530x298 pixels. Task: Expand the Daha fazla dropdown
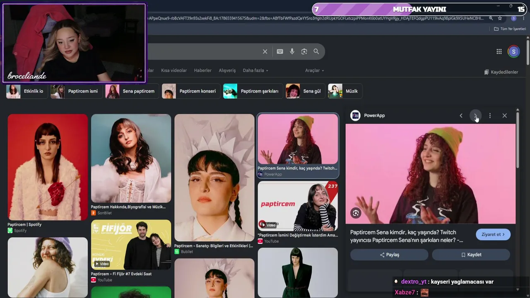[x=255, y=70]
